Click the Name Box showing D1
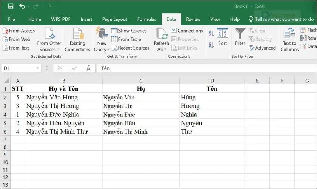 [18, 68]
